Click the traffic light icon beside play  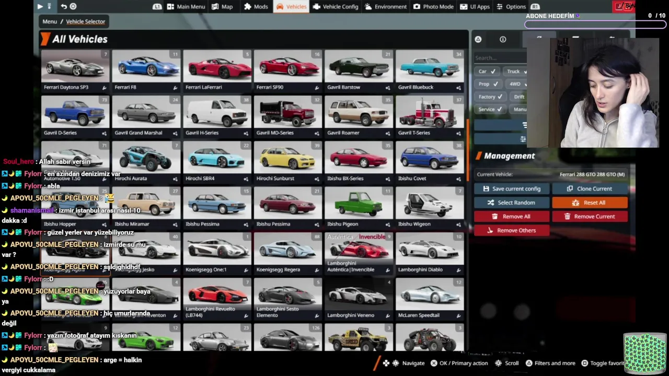click(x=50, y=6)
